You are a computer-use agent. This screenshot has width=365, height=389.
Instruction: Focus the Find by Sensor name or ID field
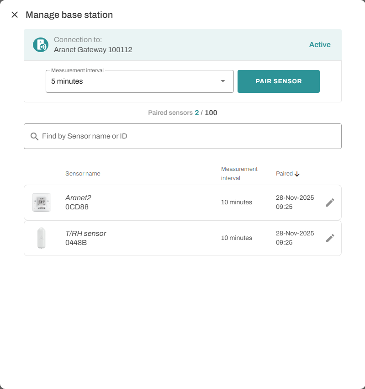(x=187, y=136)
